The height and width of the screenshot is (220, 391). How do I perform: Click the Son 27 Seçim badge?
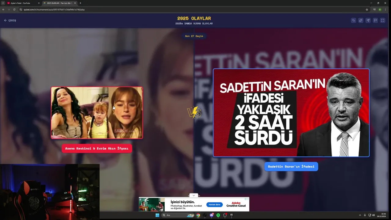(x=194, y=36)
